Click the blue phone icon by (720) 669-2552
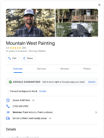Image resolution: width=104 pixels, height=138 pixels. click(8, 106)
